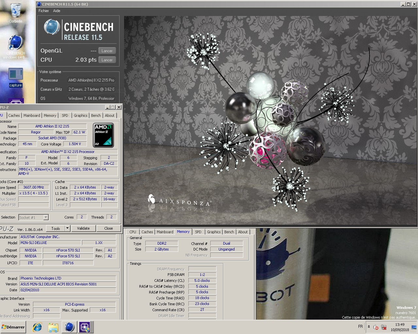Click the AMD Athlon II processor logo

pyautogui.click(x=103, y=135)
